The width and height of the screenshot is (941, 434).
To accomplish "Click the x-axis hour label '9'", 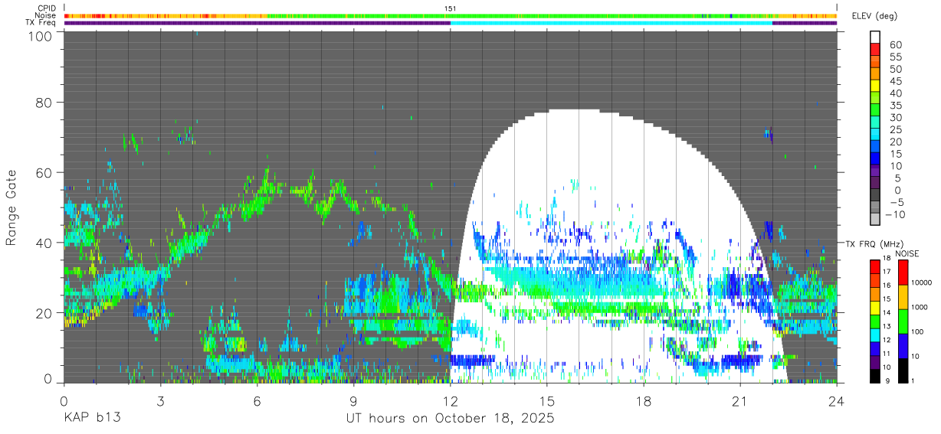I will tap(353, 401).
